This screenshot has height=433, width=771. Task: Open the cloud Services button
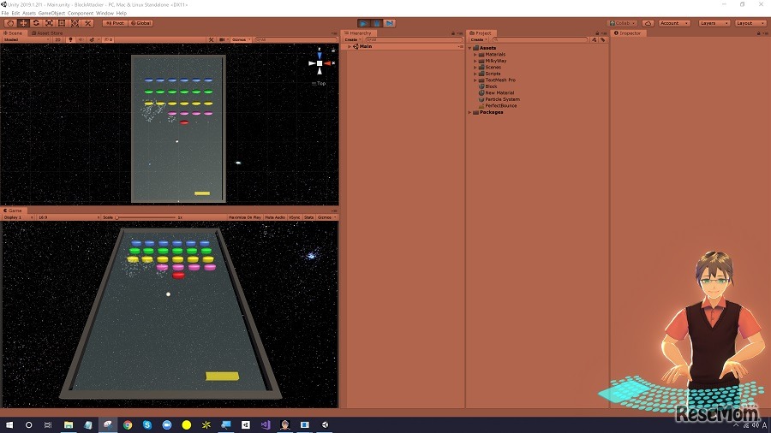tap(648, 23)
